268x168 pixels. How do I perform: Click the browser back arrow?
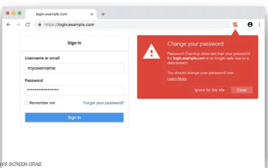[9, 25]
